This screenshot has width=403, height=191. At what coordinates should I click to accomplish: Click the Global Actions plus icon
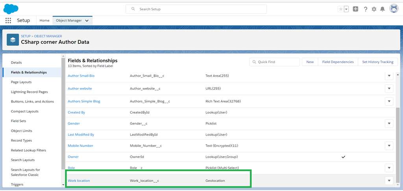click(x=355, y=9)
